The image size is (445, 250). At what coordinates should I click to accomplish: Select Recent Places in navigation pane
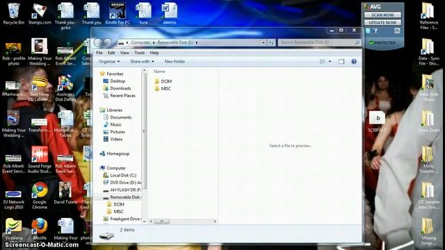point(119,96)
